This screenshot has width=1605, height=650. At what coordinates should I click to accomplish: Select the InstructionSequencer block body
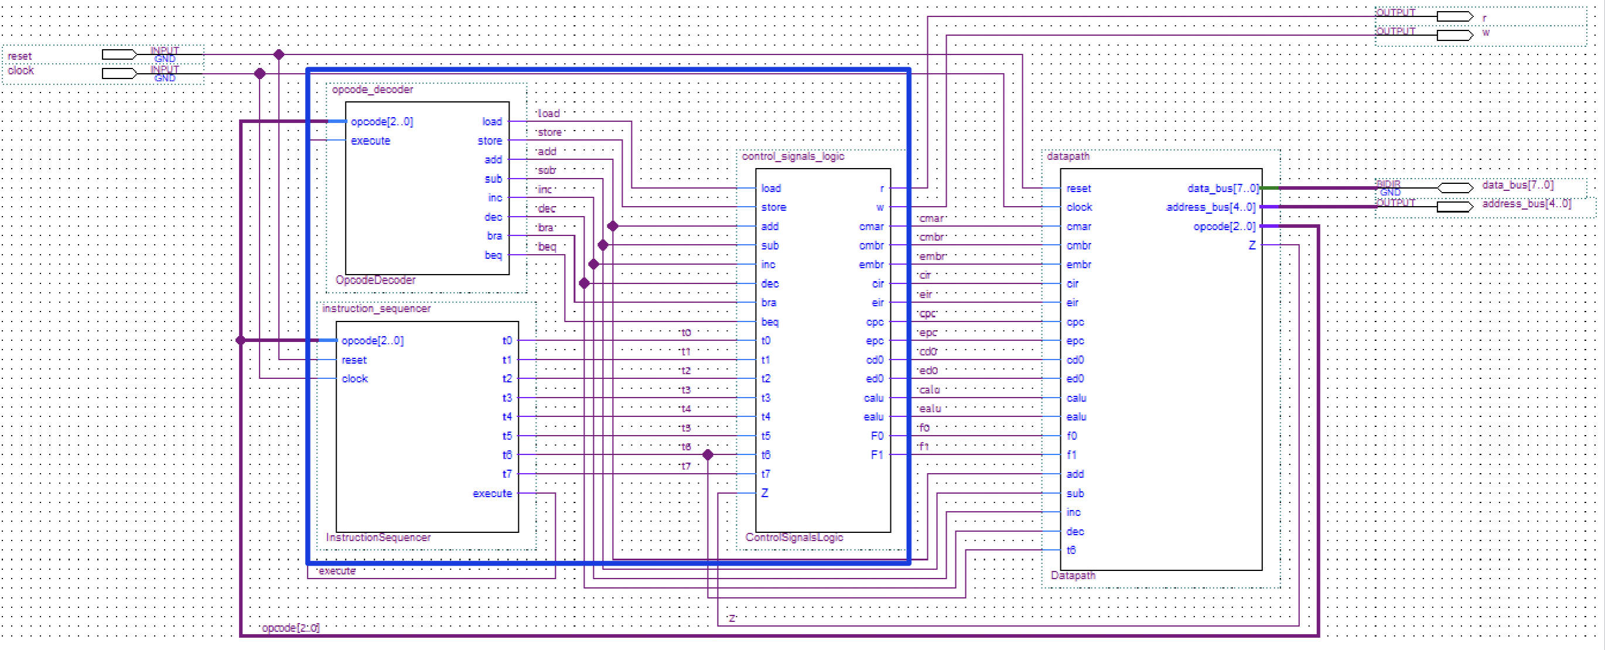coord(424,436)
